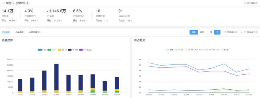Select the 品类趋势 tab
This screenshot has height=98, width=260.
point(6,32)
